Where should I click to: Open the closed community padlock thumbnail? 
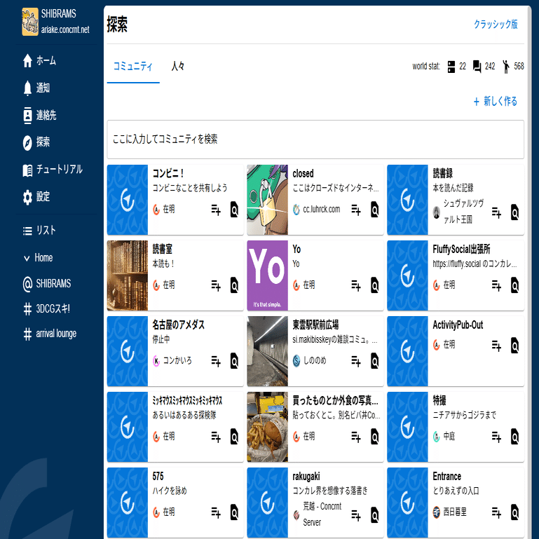click(268, 200)
